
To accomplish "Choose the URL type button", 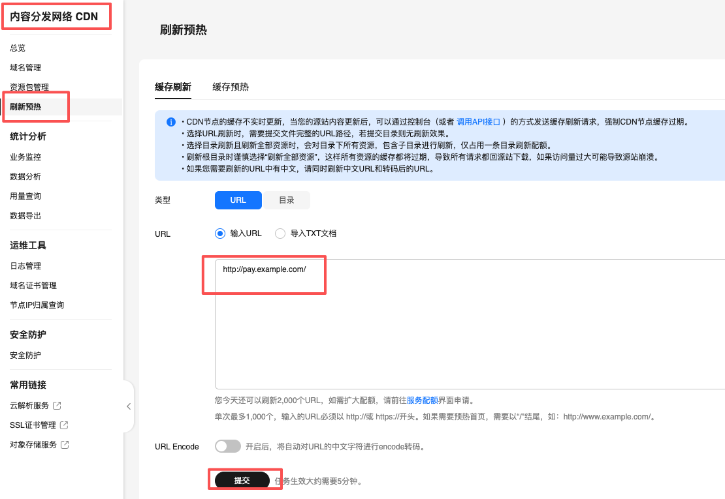I will (238, 200).
